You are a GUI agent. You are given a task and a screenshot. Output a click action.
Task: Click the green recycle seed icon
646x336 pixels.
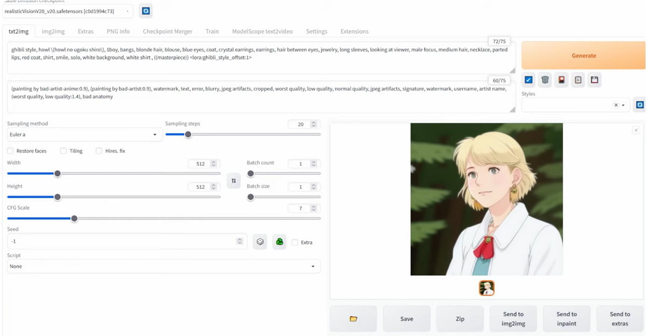279,242
